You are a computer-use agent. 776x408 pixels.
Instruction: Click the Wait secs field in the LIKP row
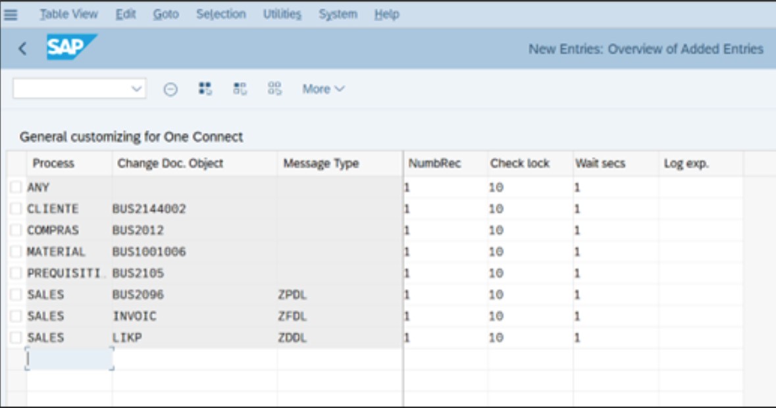click(x=616, y=338)
